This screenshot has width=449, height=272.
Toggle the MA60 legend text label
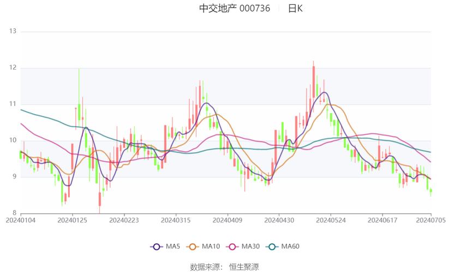pyautogui.click(x=290, y=246)
